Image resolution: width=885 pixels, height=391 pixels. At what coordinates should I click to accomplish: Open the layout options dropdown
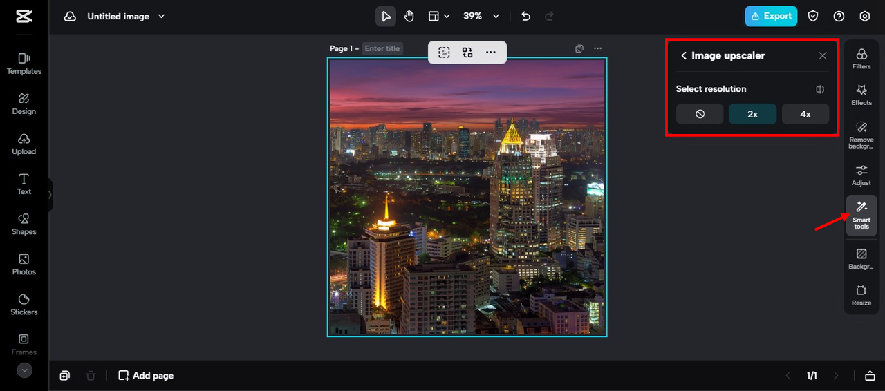[438, 16]
